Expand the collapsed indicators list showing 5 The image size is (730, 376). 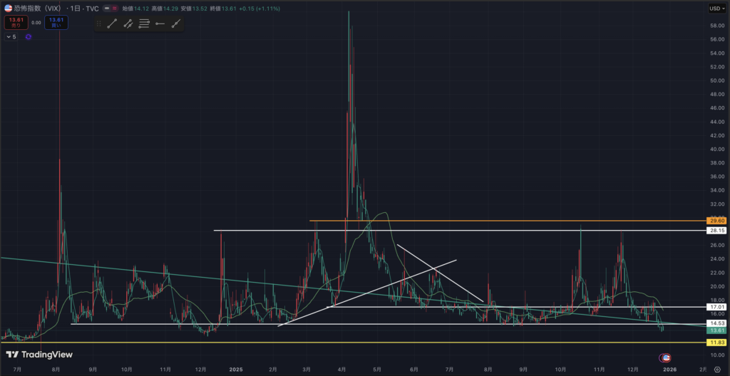pos(11,36)
